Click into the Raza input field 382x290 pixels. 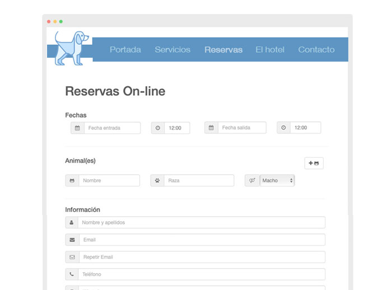(x=199, y=181)
